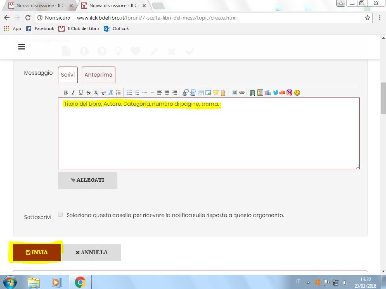
Task: Open the Facebook bookmark in the bookmarks bar
Action: click(40, 29)
